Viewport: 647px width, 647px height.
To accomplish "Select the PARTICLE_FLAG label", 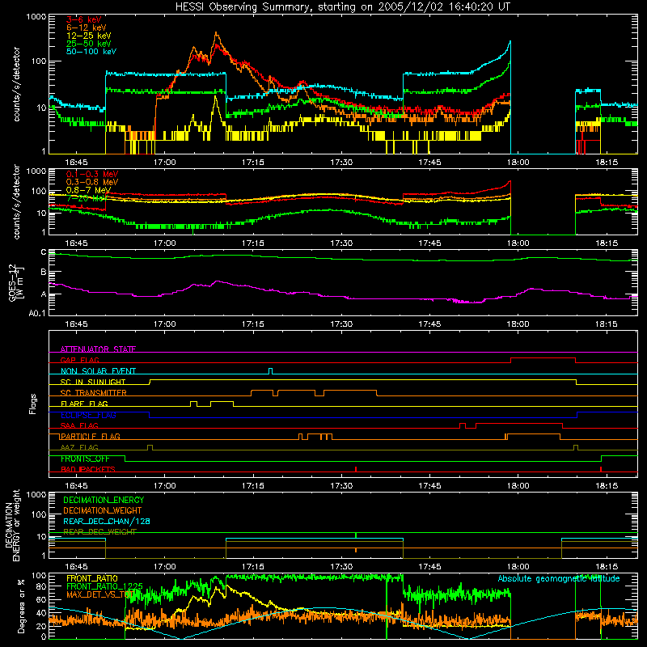I will [x=91, y=436].
